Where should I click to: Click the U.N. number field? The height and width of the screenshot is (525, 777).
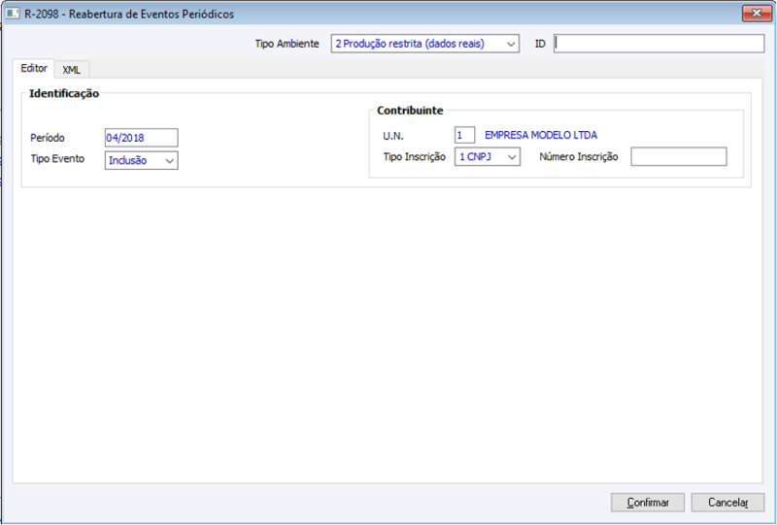click(x=464, y=135)
